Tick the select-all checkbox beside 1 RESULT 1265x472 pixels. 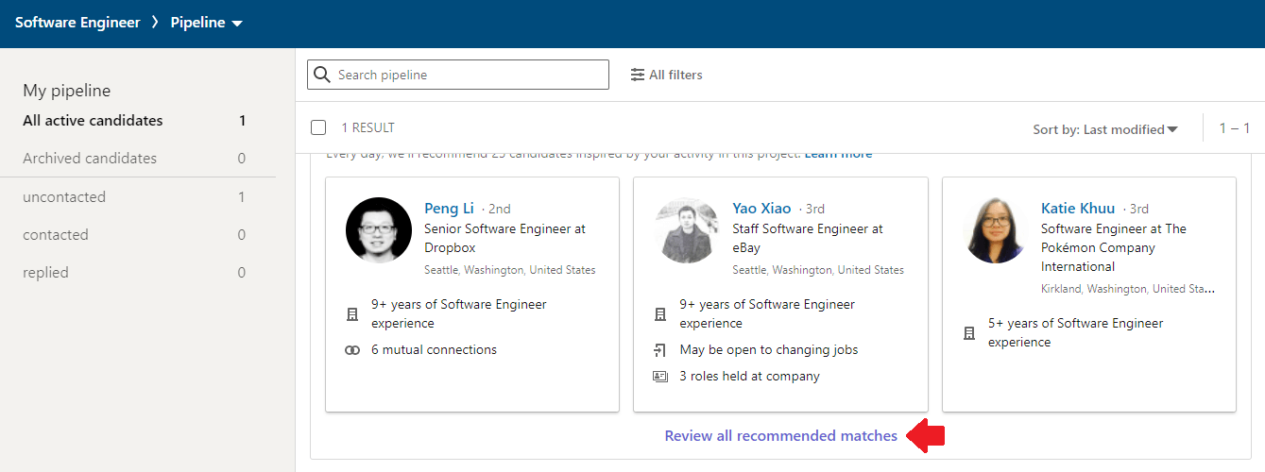point(318,127)
